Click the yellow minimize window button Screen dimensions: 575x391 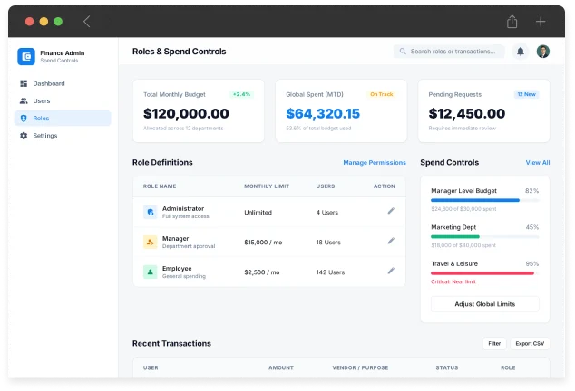(44, 22)
